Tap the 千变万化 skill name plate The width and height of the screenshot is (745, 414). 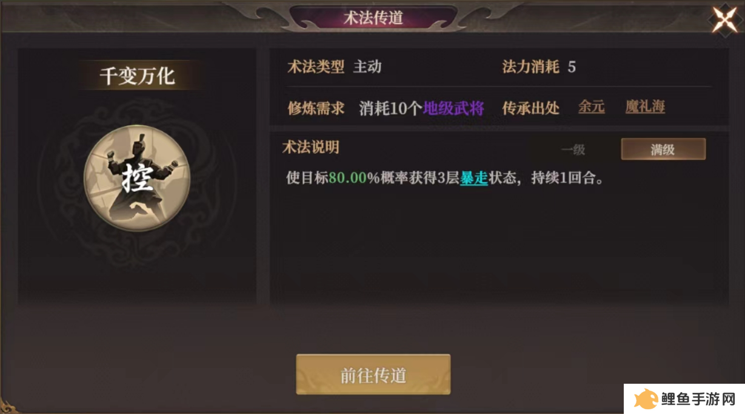click(137, 76)
